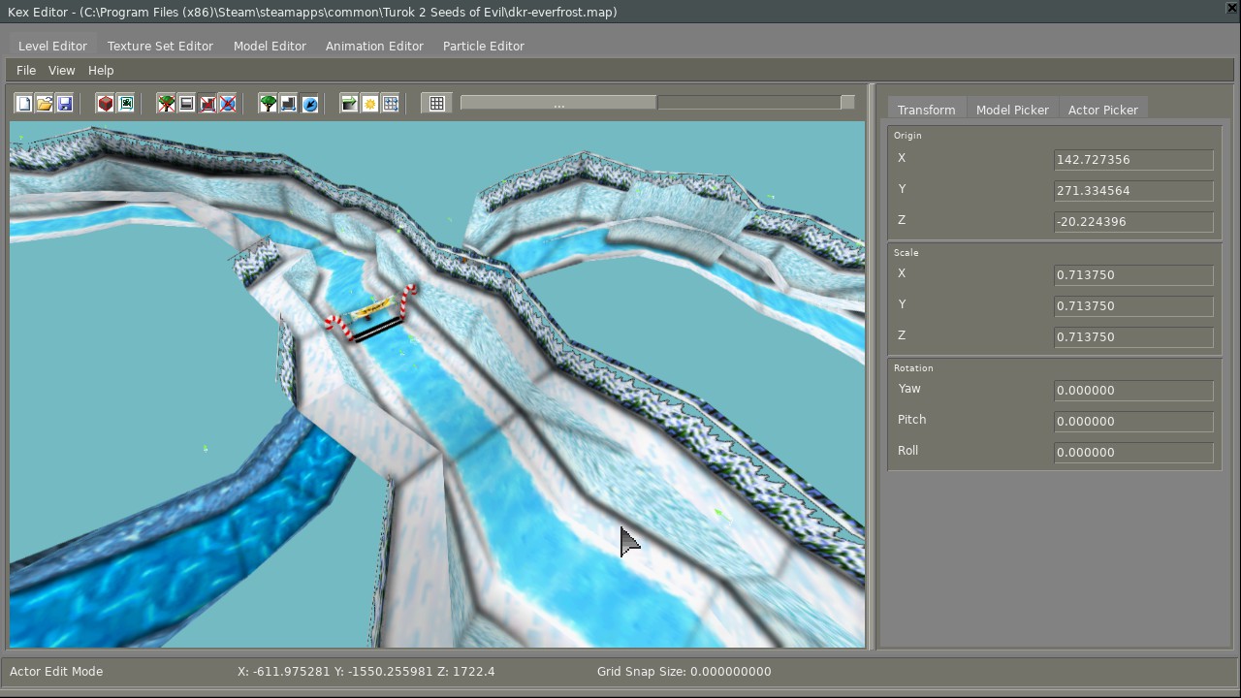Toggle the crossed-out tree icon
1241x698 pixels.
(167, 104)
